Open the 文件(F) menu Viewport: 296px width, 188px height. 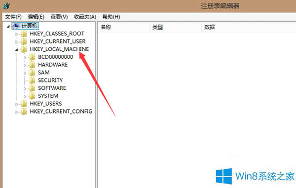13,17
